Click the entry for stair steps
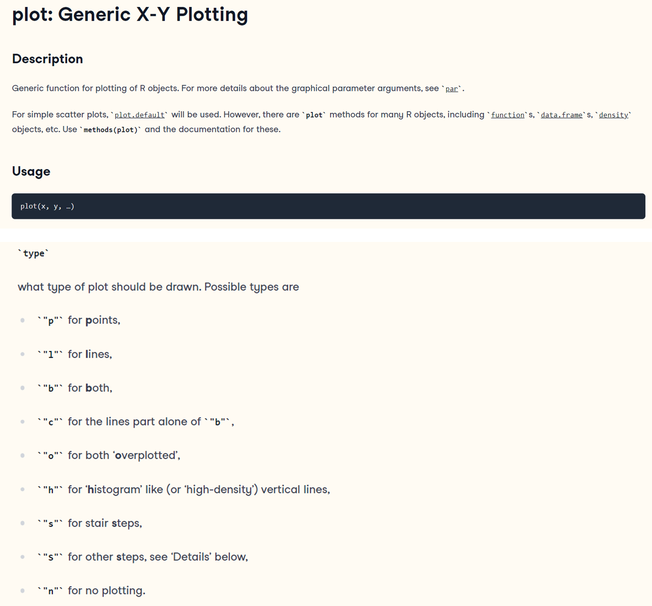Viewport: 652px width, 606px height. (x=90, y=523)
